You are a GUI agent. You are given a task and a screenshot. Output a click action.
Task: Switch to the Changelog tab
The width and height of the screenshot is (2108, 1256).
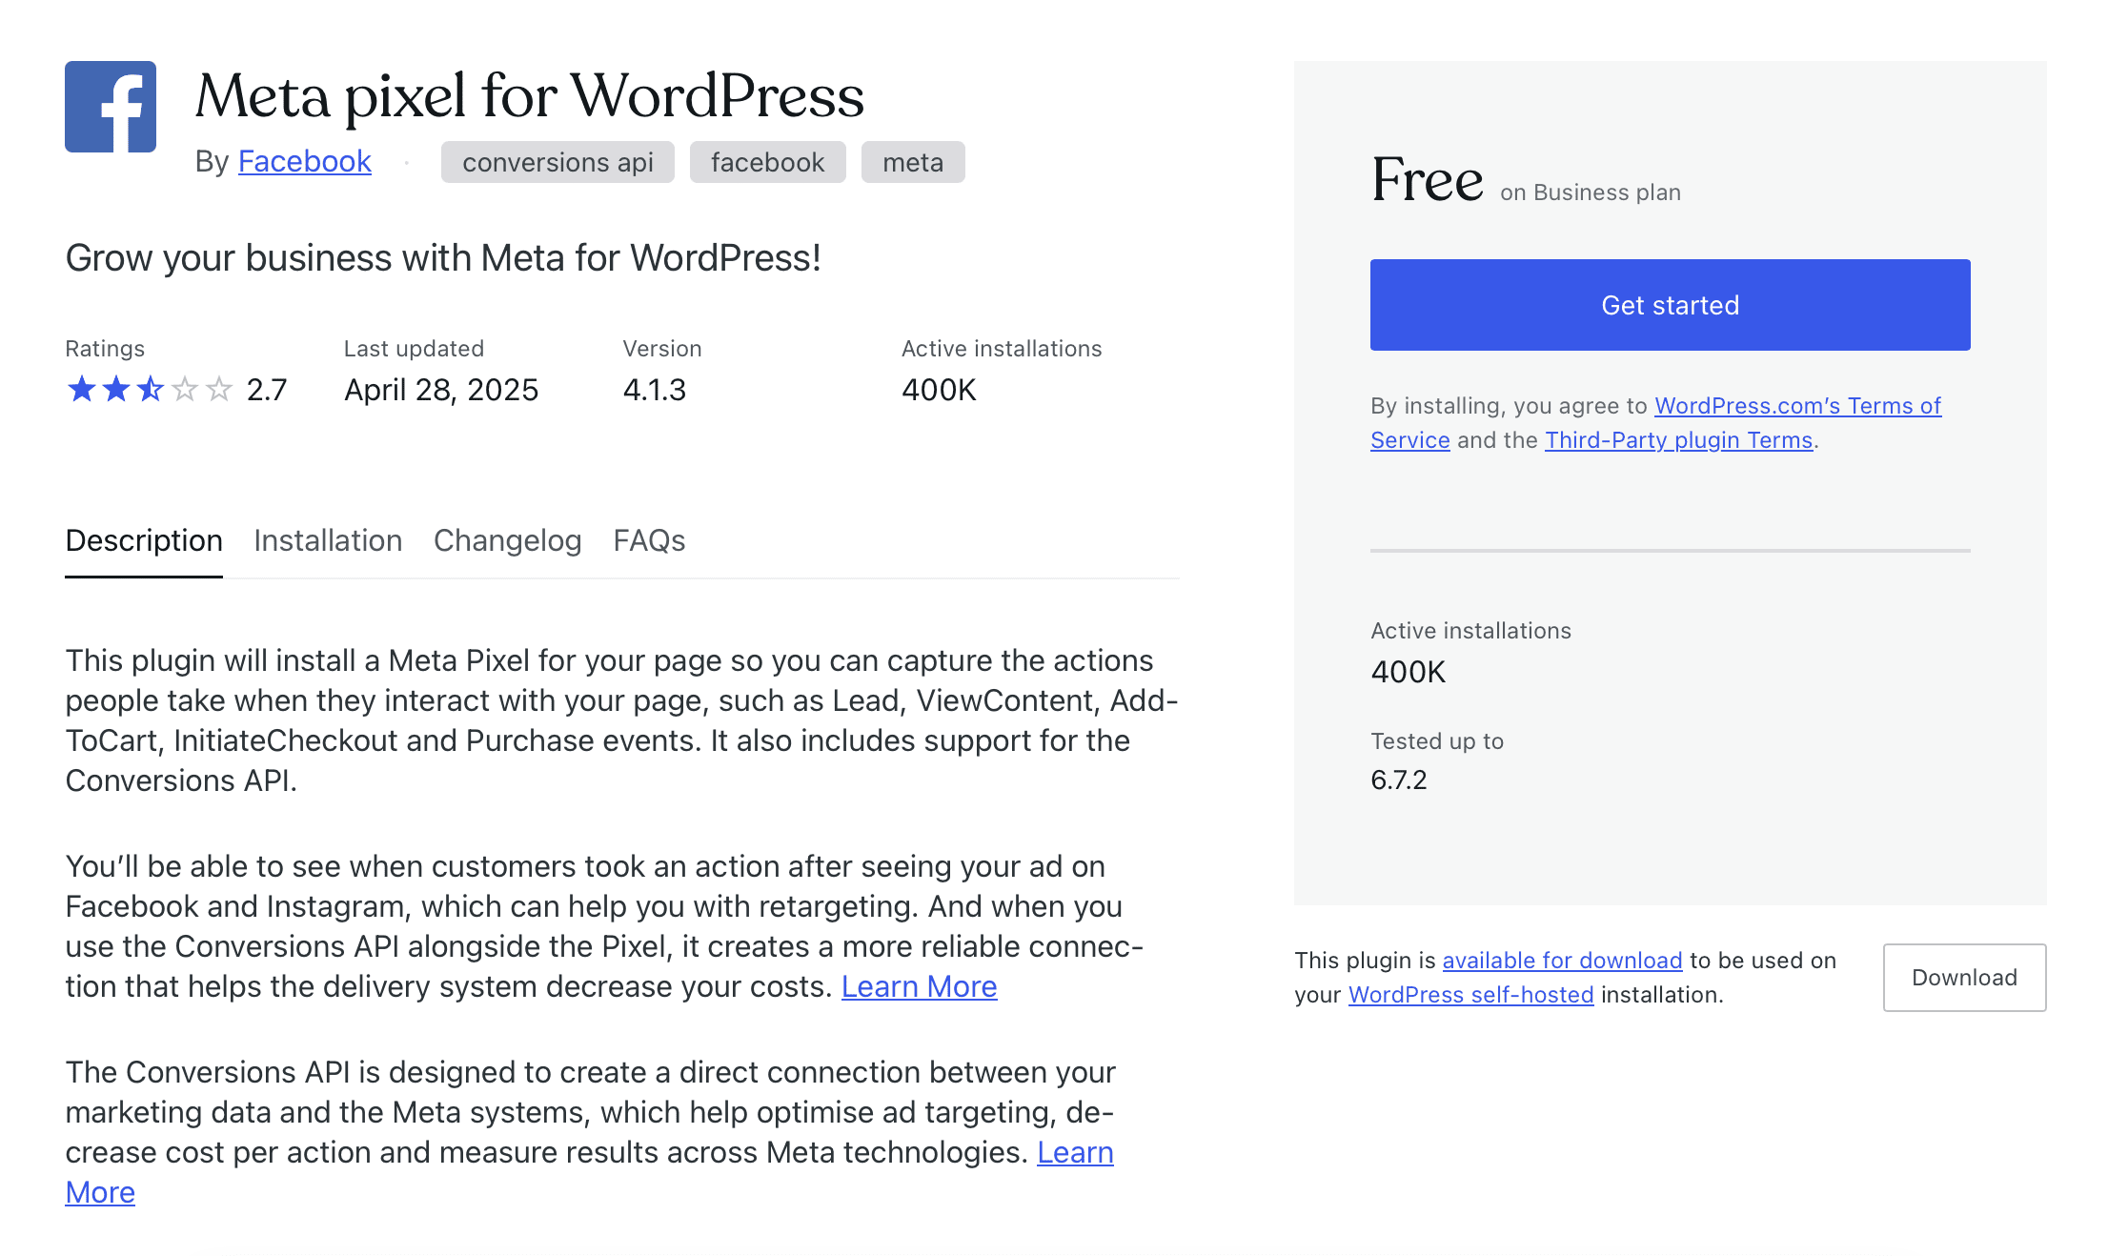pos(507,540)
